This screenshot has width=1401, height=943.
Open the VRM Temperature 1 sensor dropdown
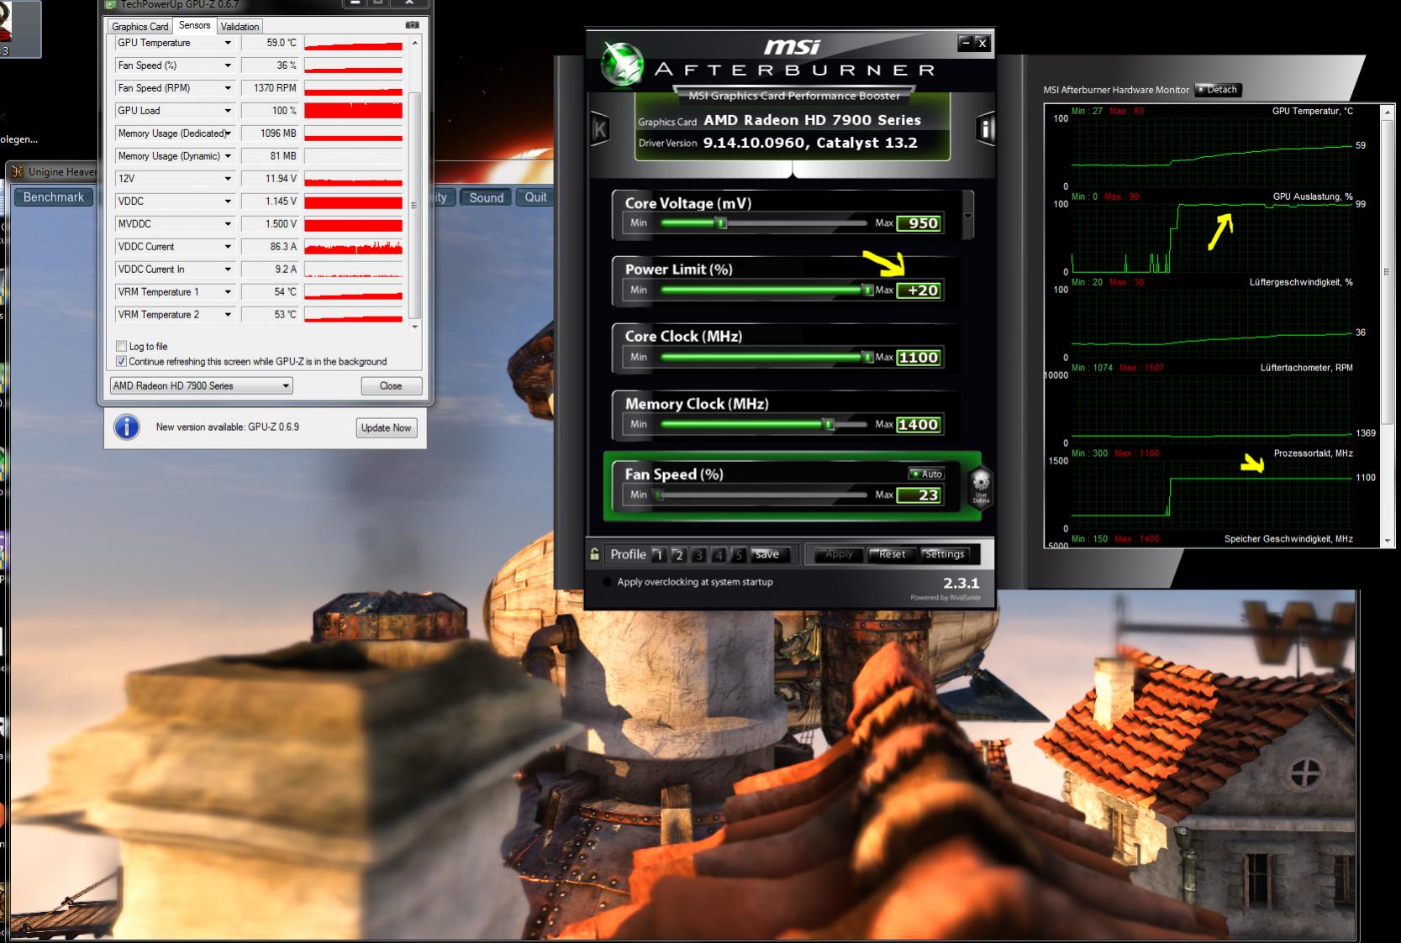[227, 292]
